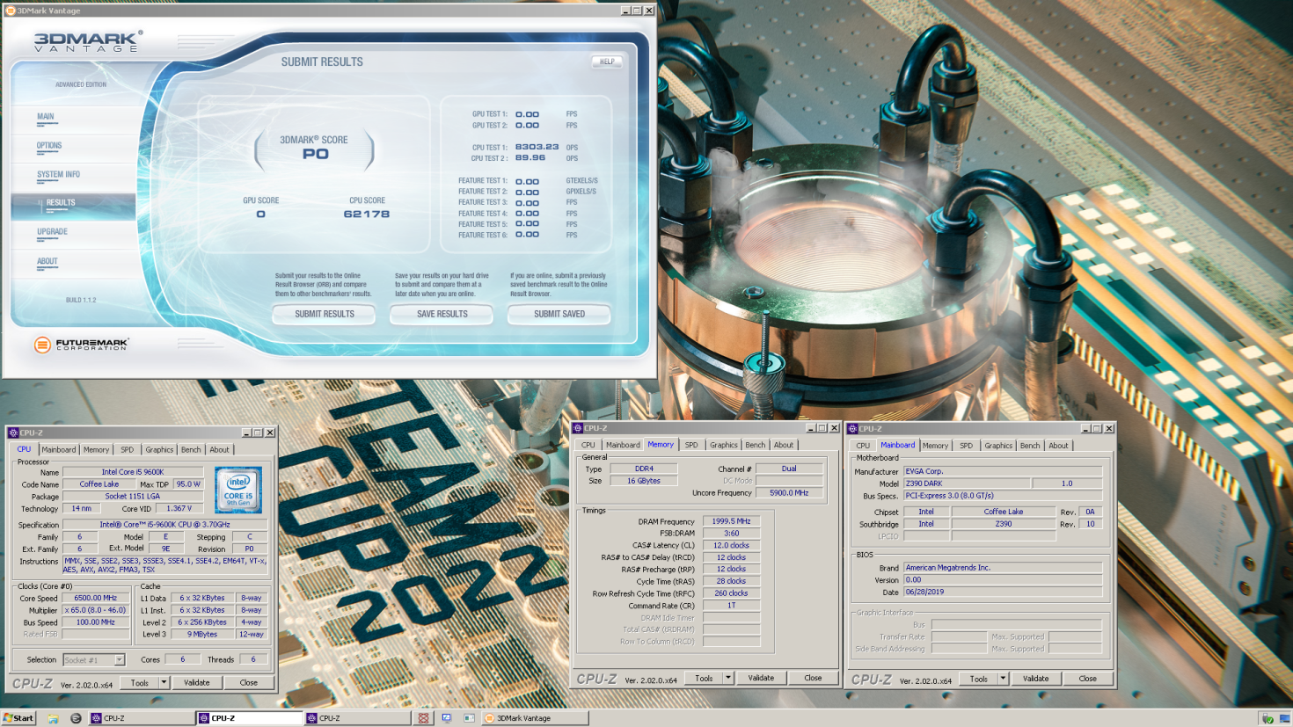Screen dimensions: 1293x727
Task: Click Validate in CPU-Z processor window
Action: point(197,682)
